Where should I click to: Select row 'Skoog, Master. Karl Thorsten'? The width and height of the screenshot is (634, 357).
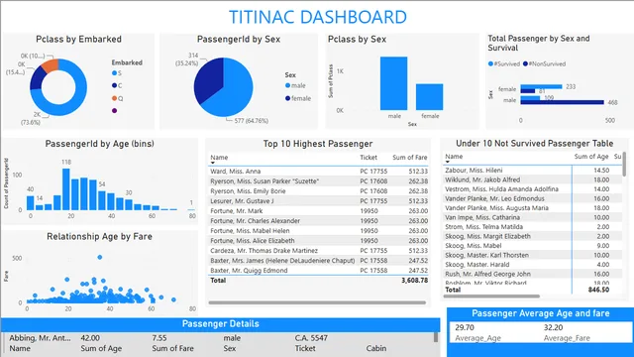(533, 255)
